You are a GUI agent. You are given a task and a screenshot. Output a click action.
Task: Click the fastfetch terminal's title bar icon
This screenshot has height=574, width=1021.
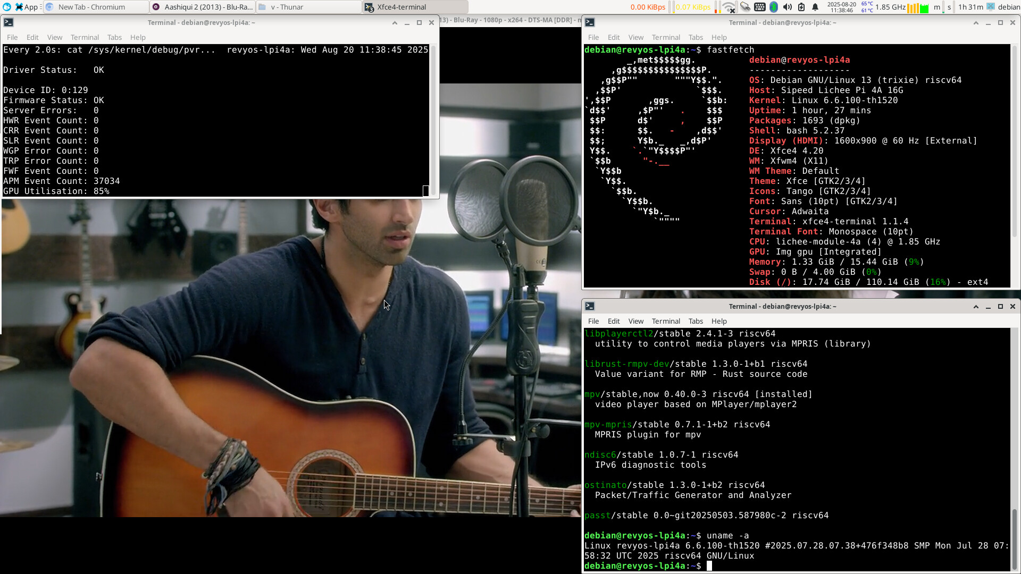point(590,22)
